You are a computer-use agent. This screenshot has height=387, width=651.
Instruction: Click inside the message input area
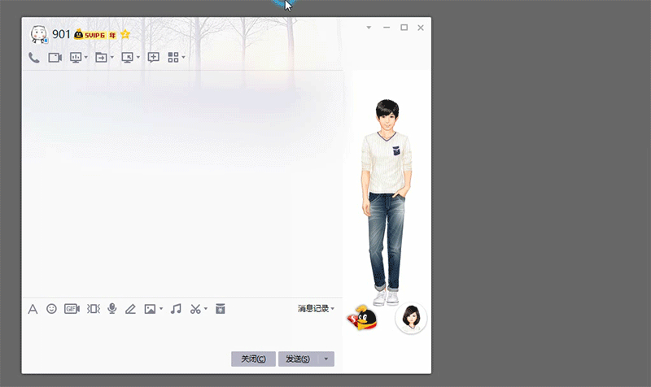(179, 333)
